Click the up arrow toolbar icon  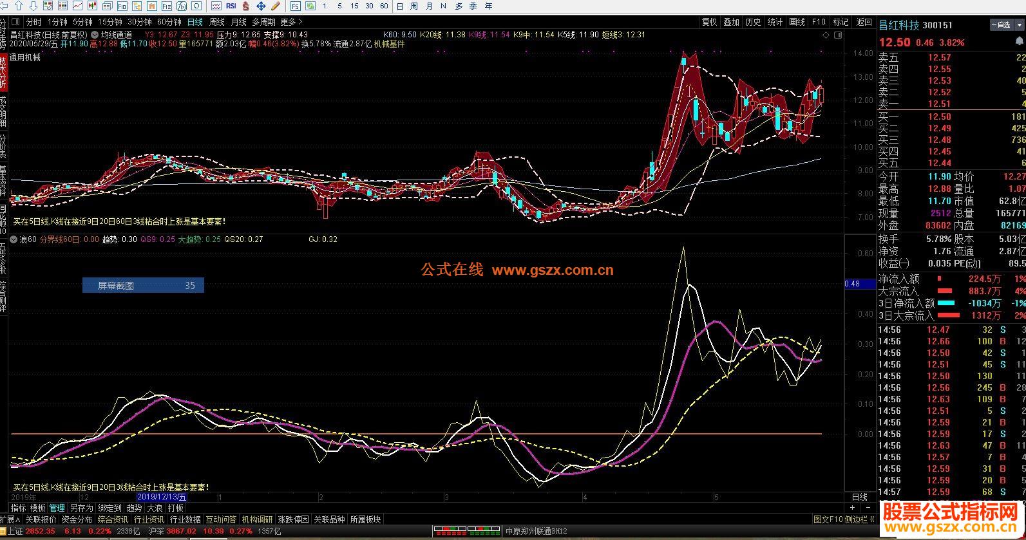[x=19, y=6]
